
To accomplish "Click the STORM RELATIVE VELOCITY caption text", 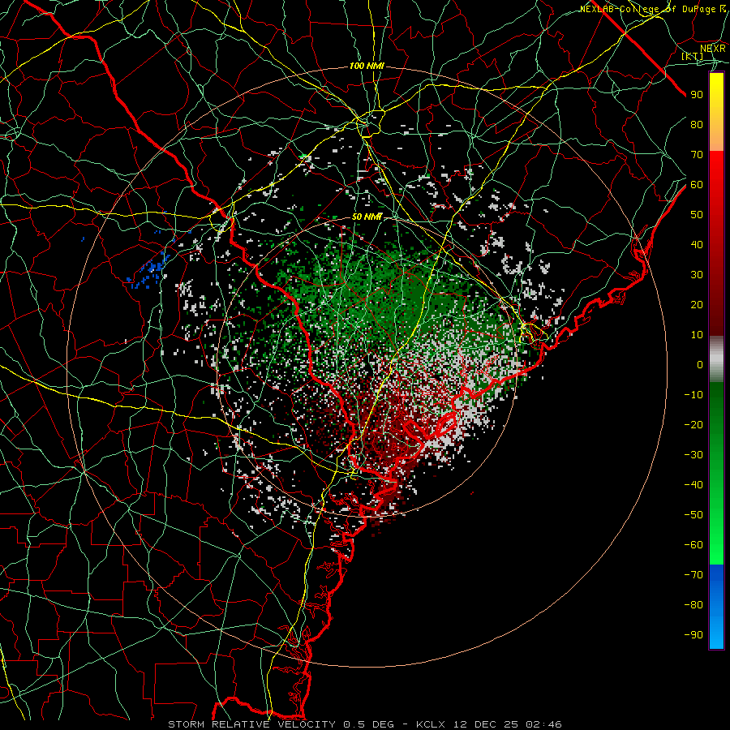I will pos(252,724).
